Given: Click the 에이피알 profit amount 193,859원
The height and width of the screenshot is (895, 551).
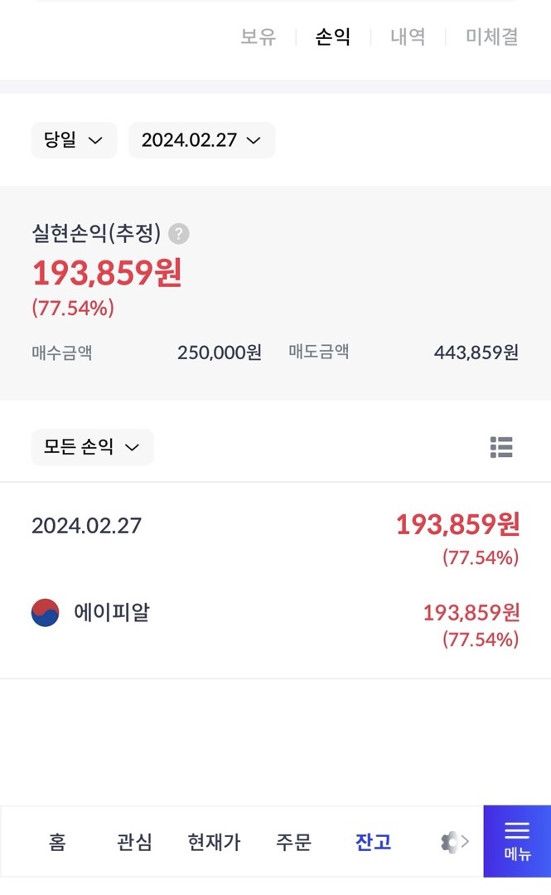Looking at the screenshot, I should 471,613.
